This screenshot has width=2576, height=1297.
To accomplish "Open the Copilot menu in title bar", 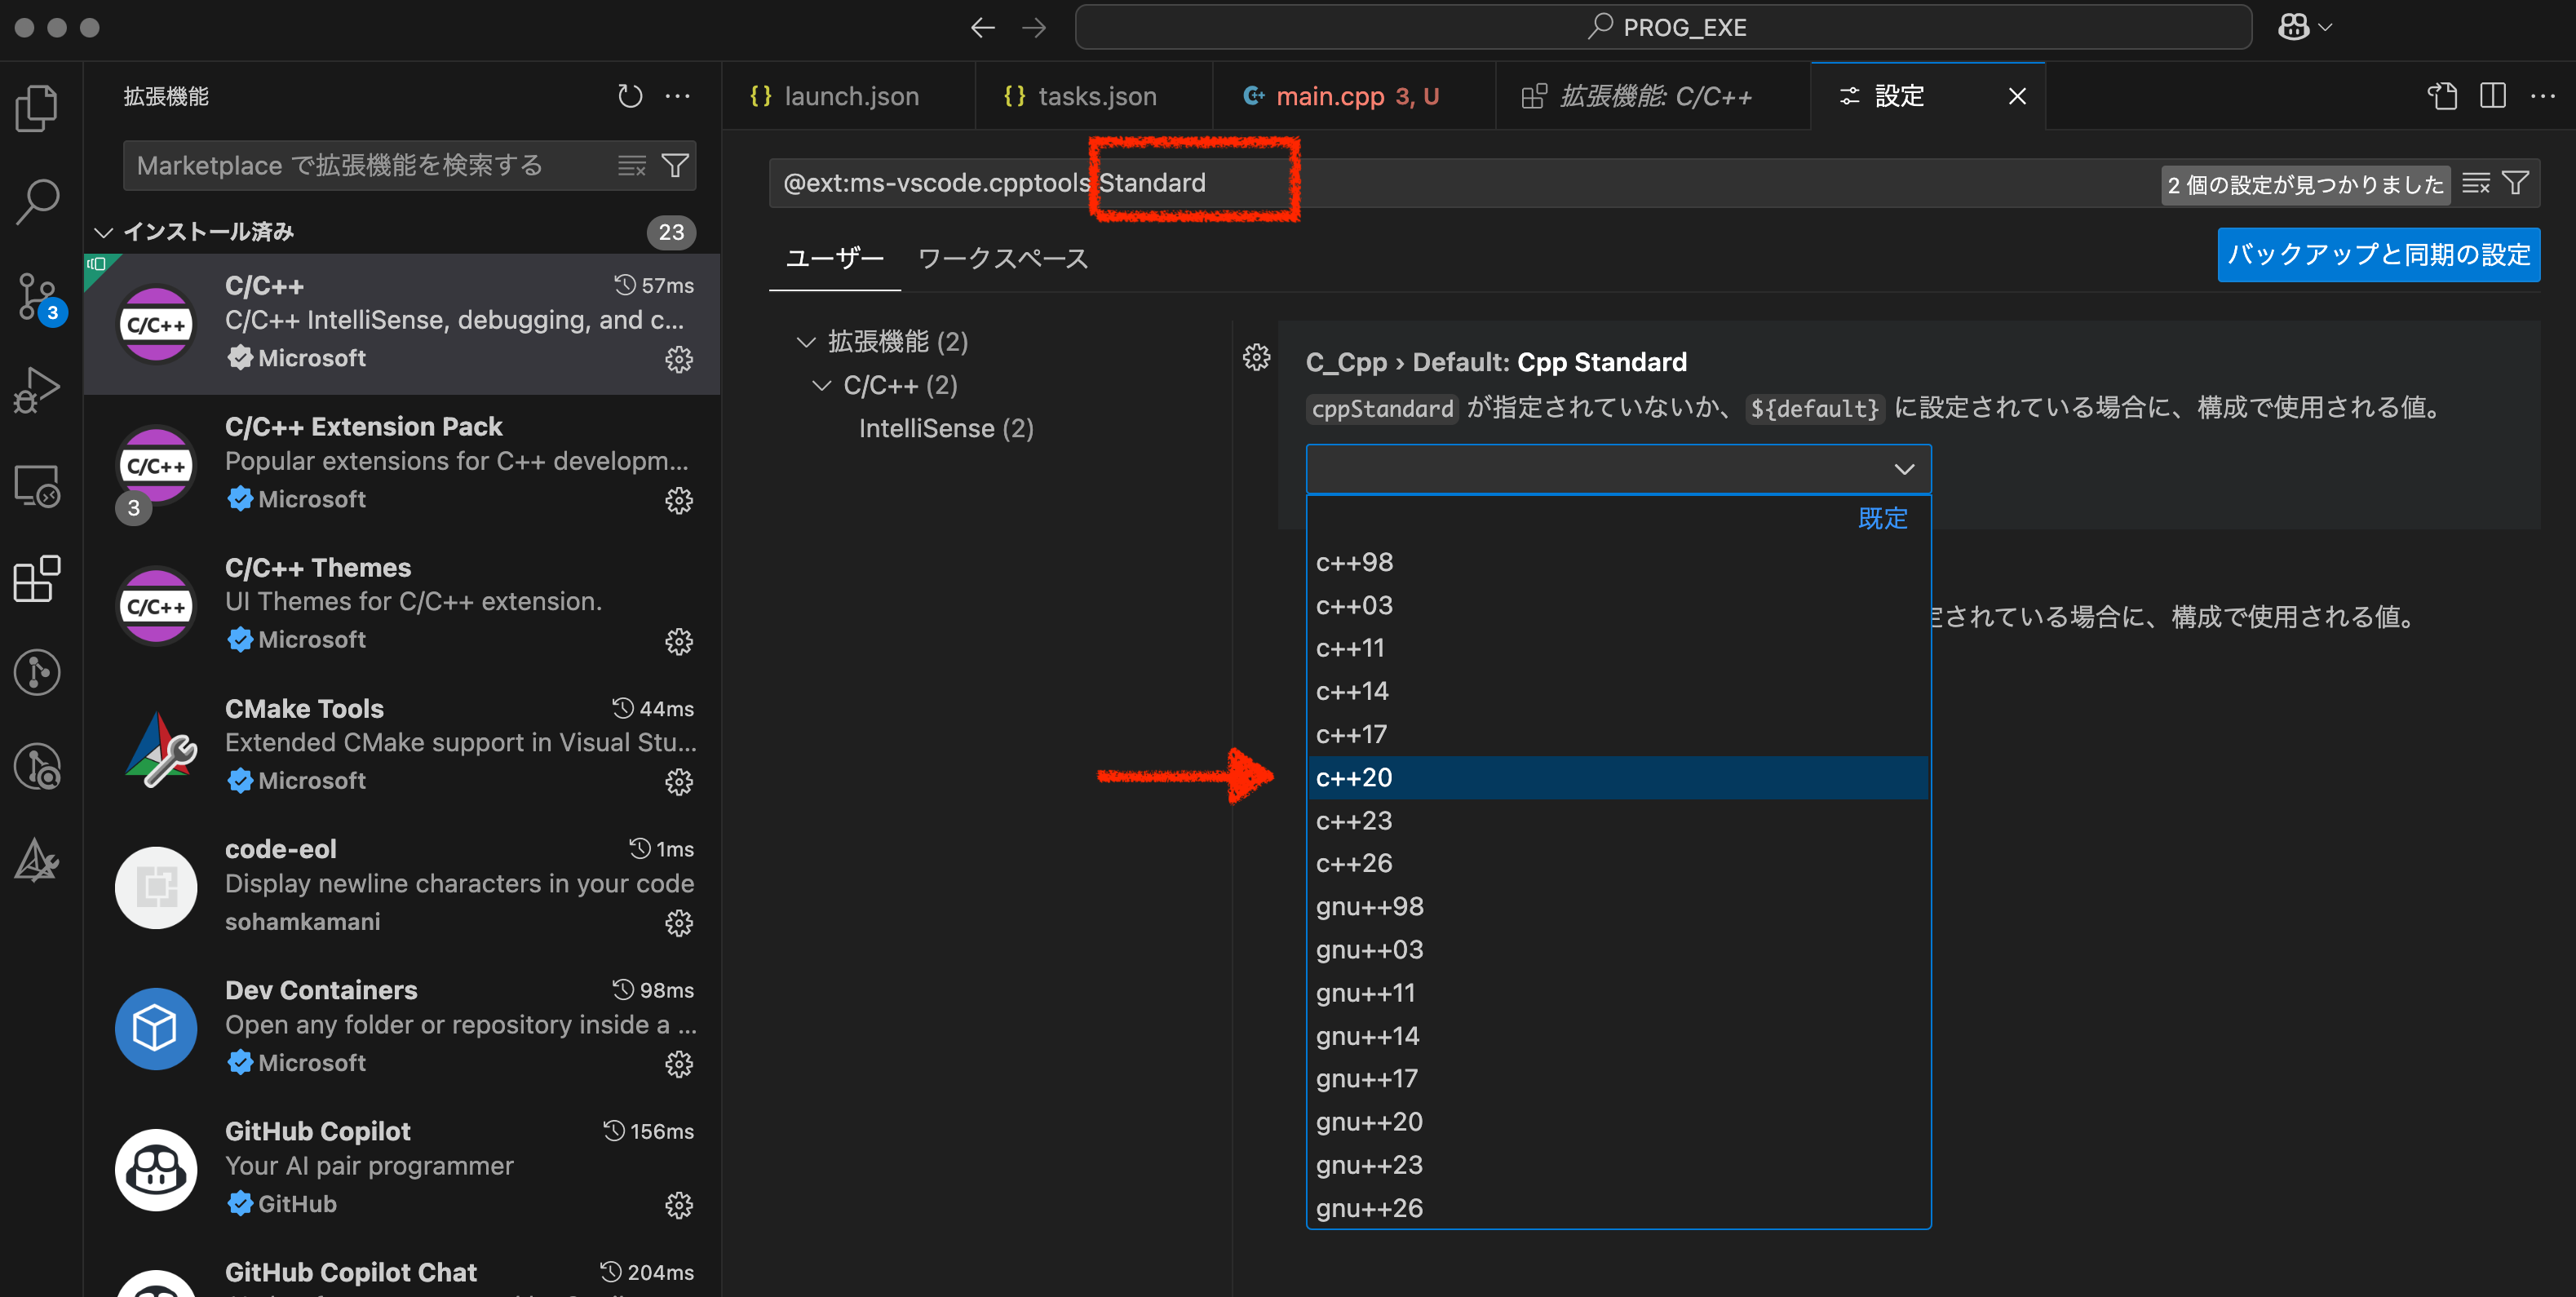I will point(2305,27).
